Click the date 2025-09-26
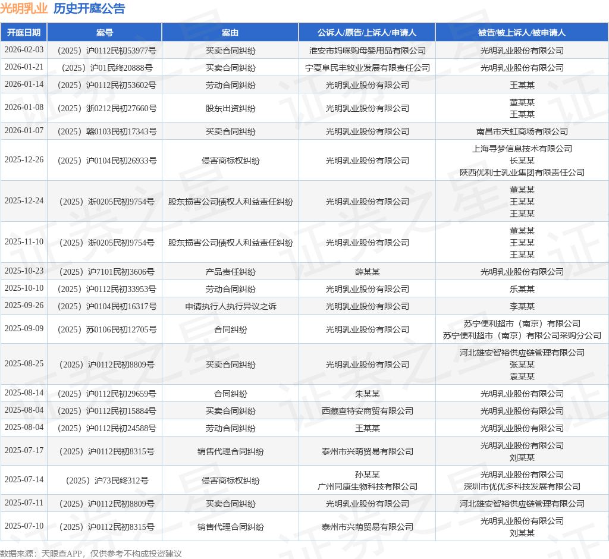Image resolution: width=609 pixels, height=559 pixels. coord(24,305)
